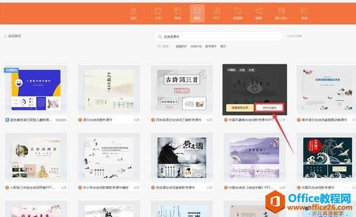Open the dark teal waves and cranes thumbnail
Viewport: 356px width, 217px height.
pos(326,158)
